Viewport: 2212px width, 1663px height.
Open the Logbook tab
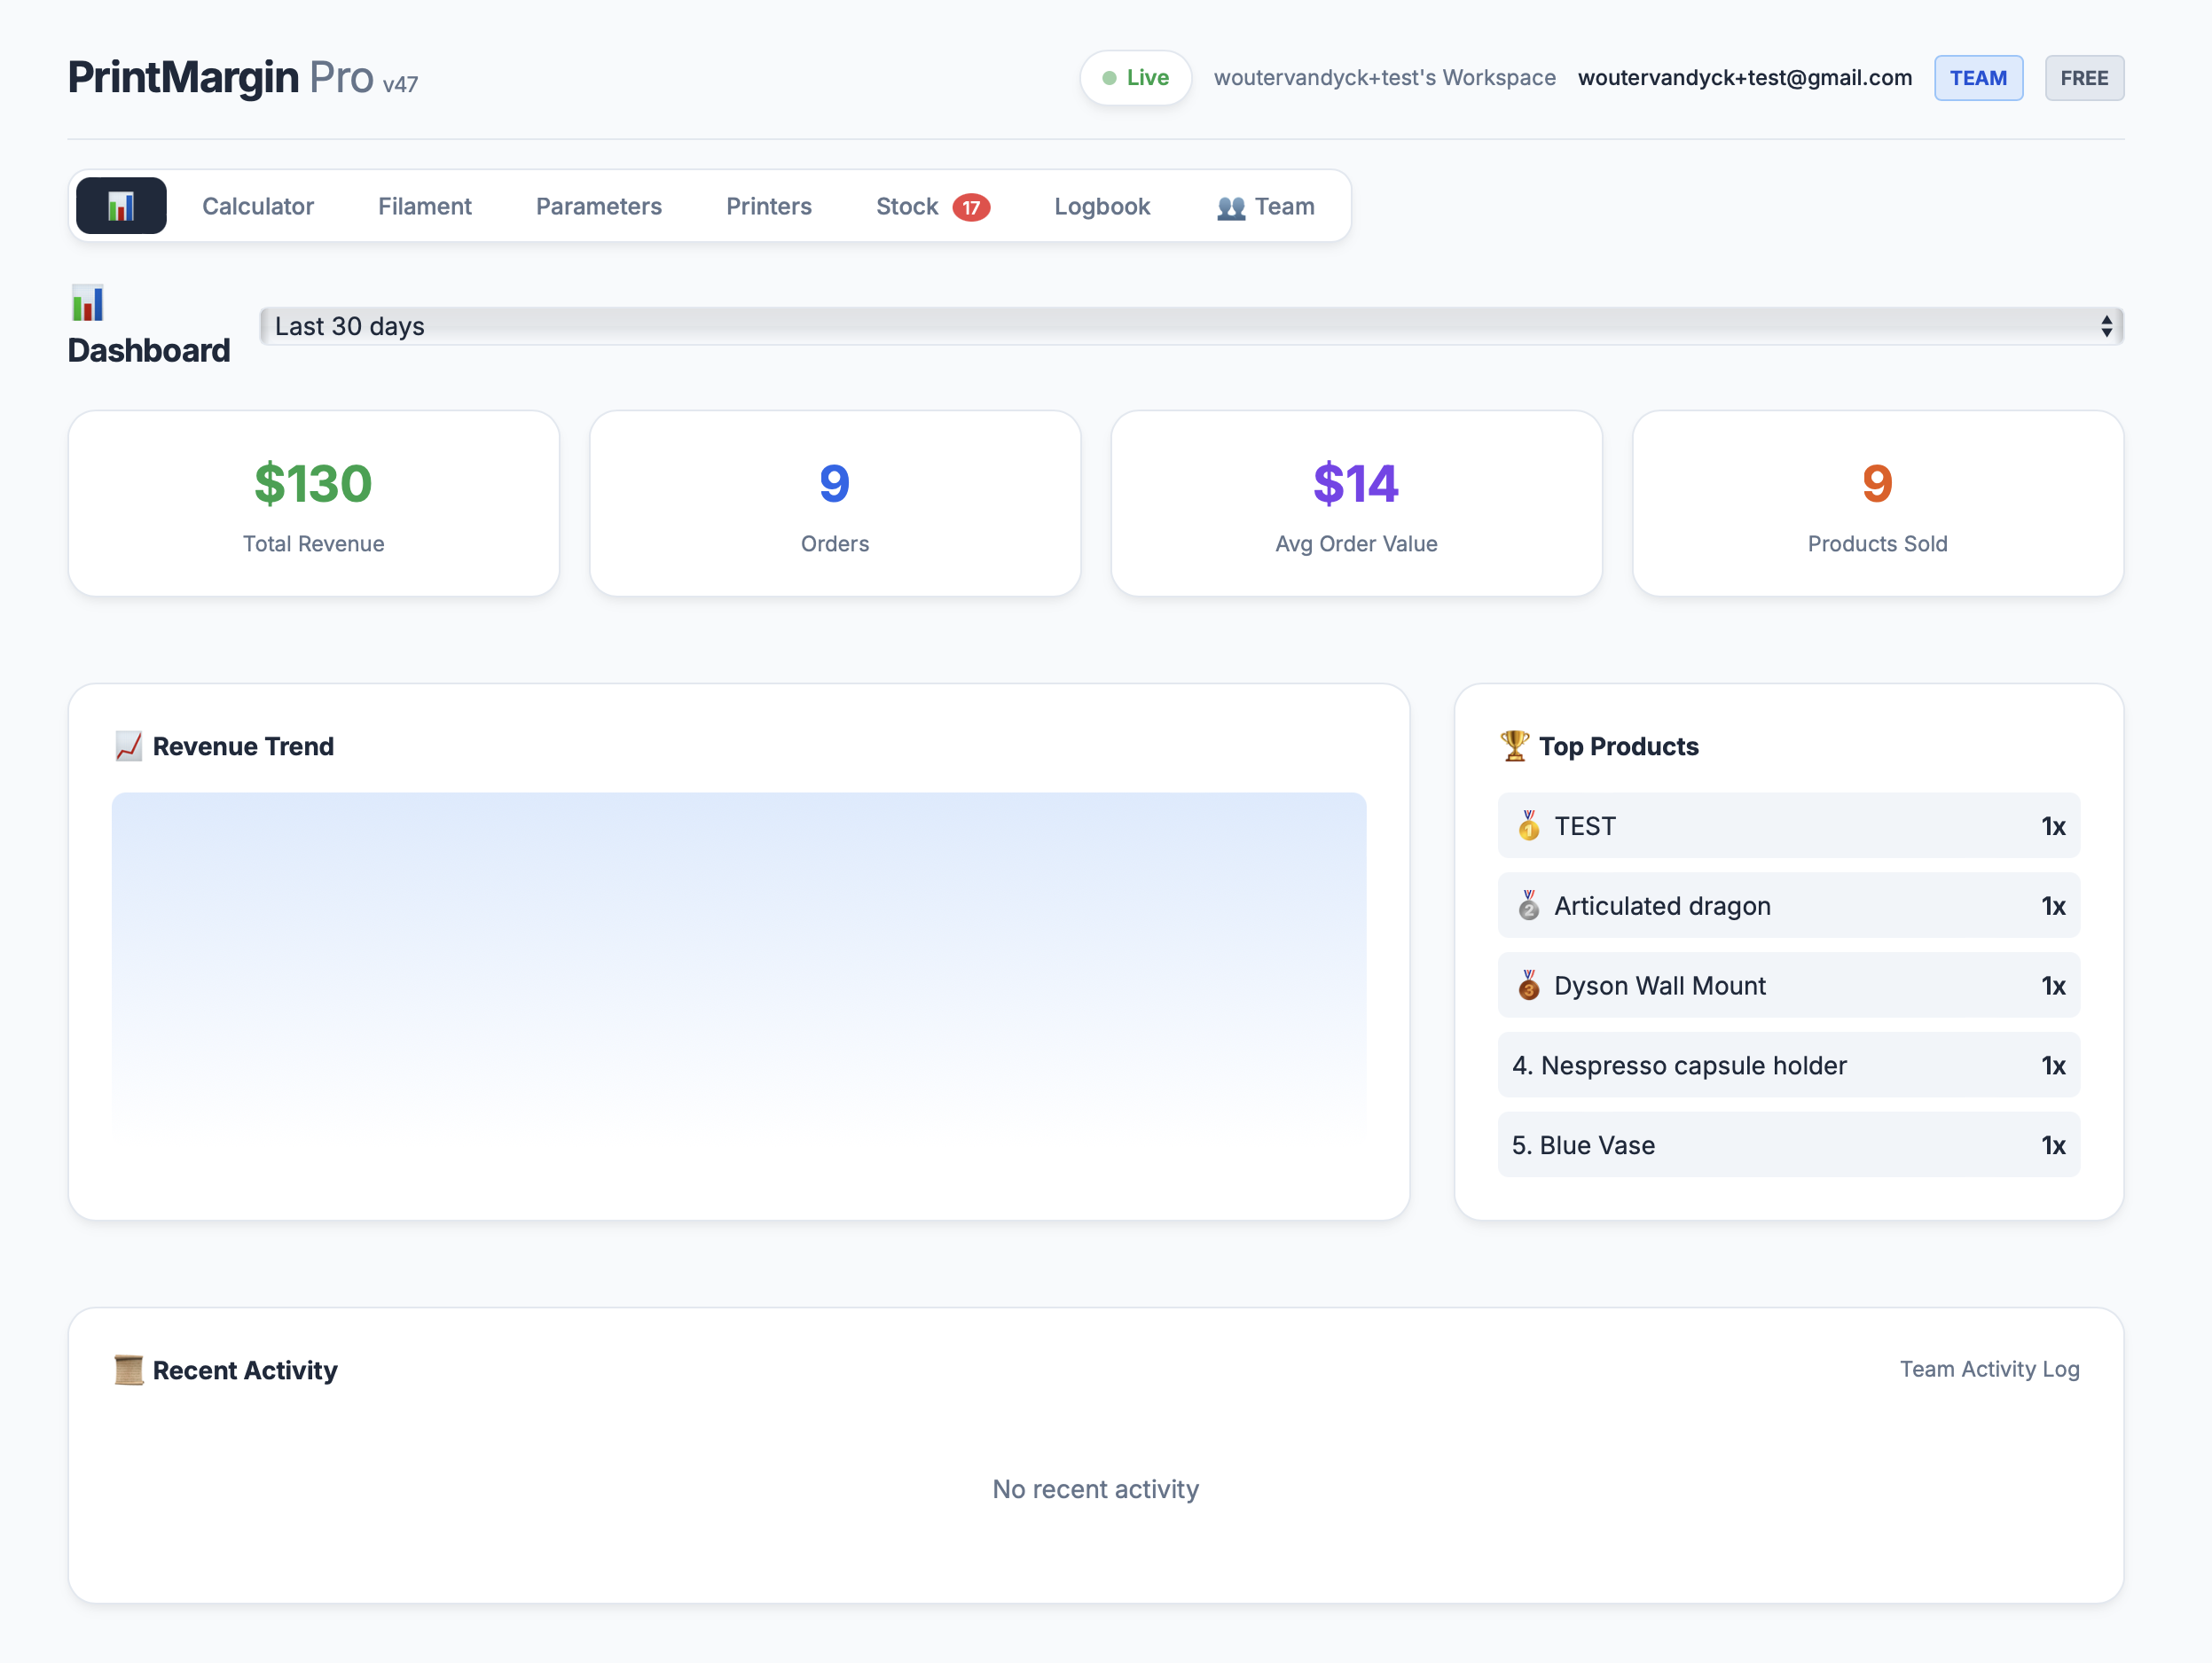coord(1102,206)
